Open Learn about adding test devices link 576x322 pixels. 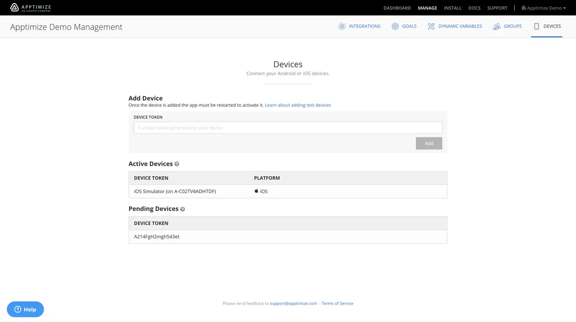coord(298,105)
